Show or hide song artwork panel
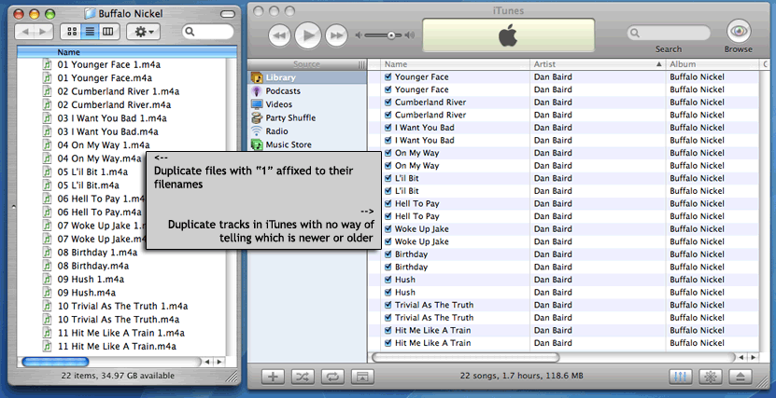This screenshot has width=776, height=398. [x=362, y=377]
